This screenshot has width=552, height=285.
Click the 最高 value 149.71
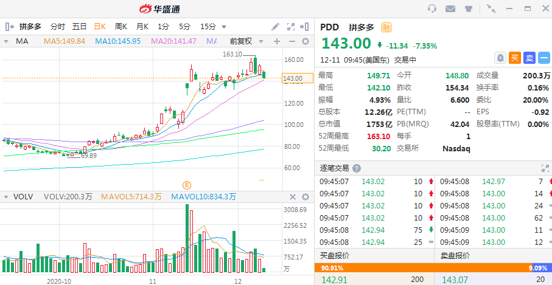click(x=379, y=75)
